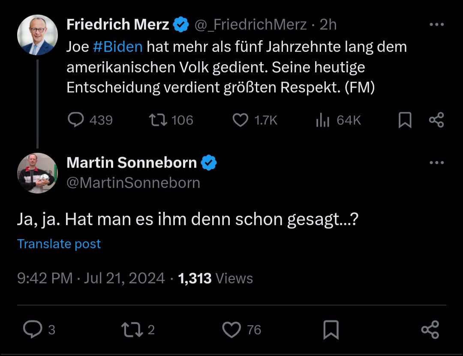Reply to Martin Sonneborn's post

[32, 329]
